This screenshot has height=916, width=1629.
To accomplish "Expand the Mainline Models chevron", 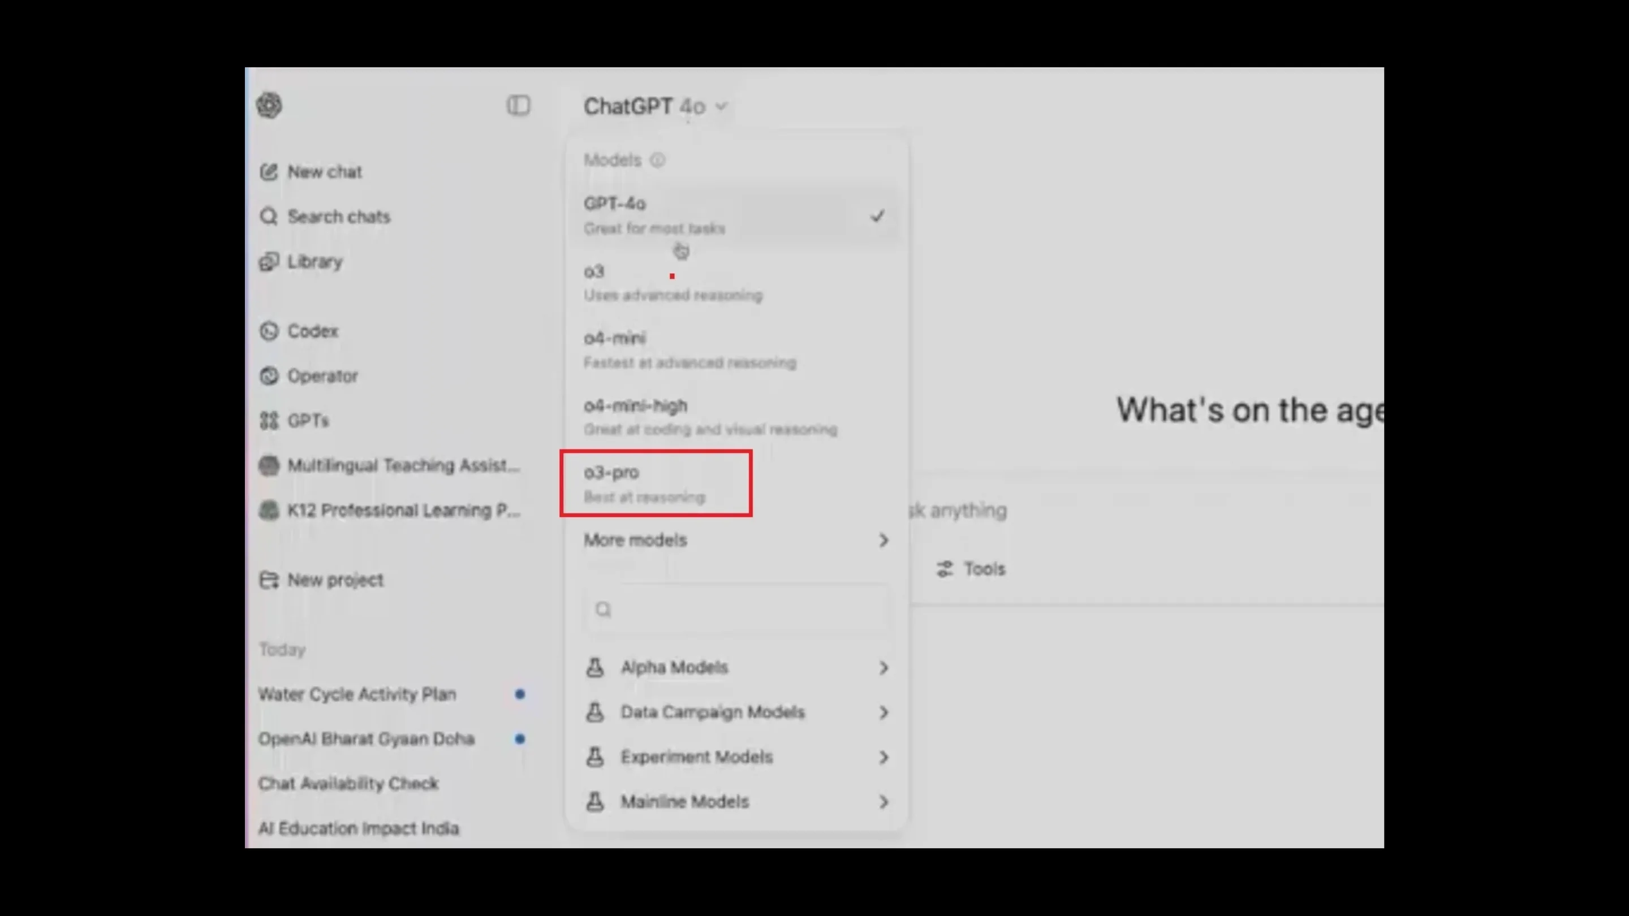I will [x=884, y=802].
